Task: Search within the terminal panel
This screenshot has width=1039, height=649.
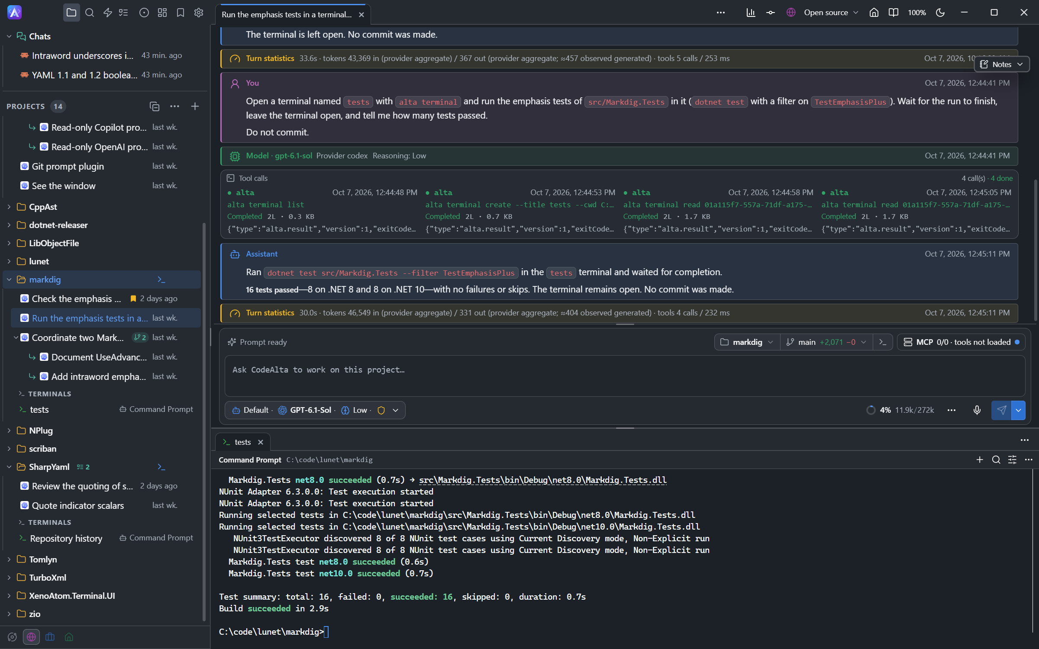Action: point(996,460)
